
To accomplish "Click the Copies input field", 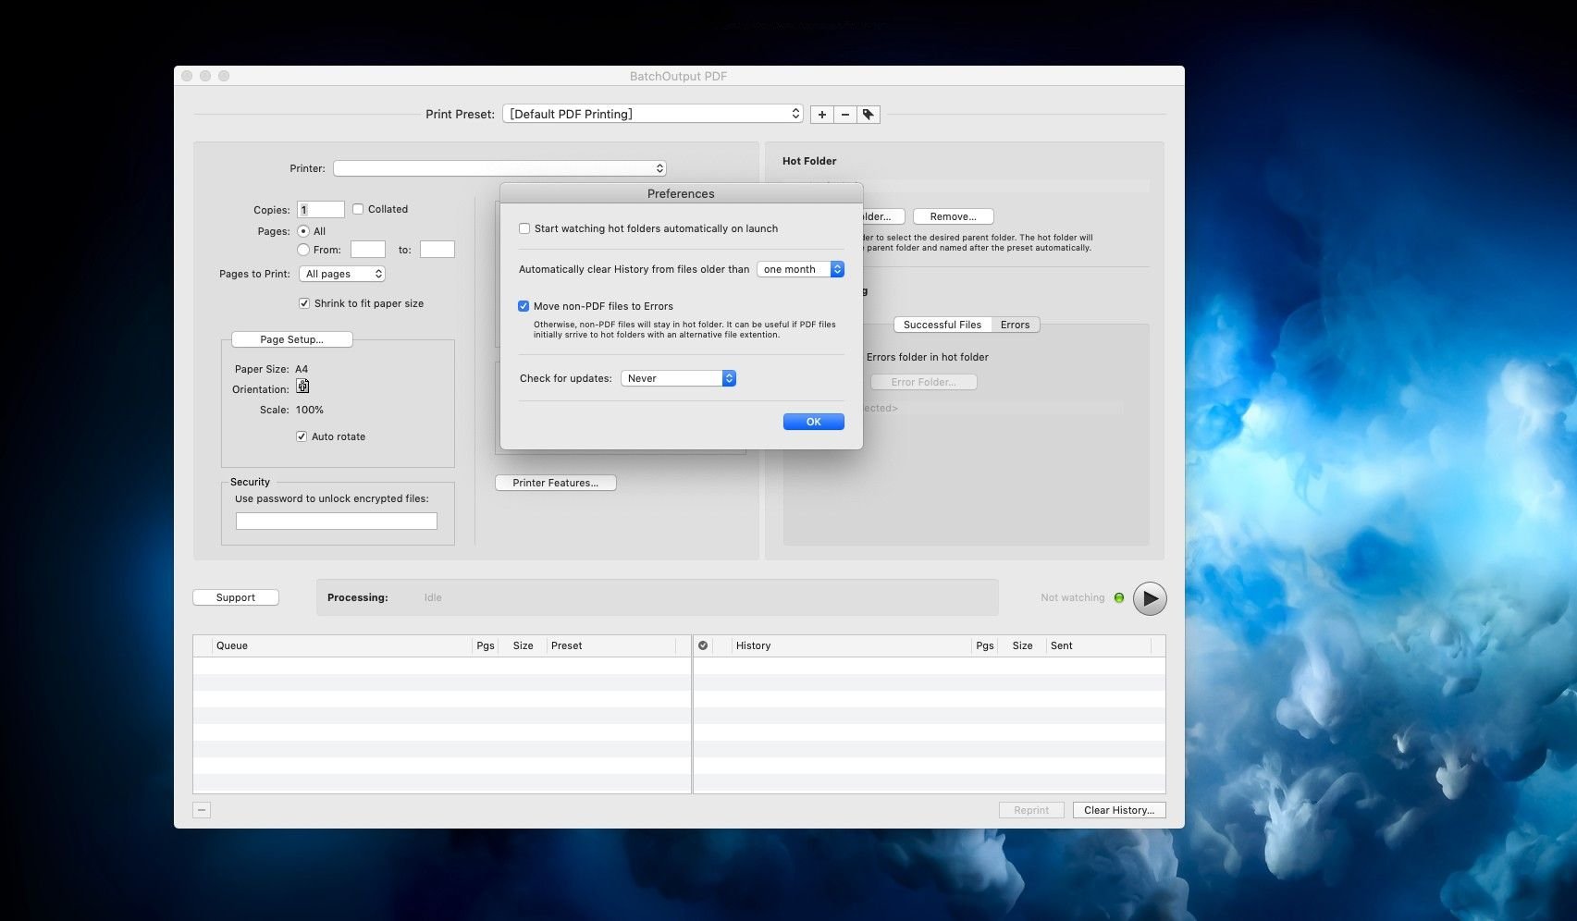I will click(x=321, y=210).
